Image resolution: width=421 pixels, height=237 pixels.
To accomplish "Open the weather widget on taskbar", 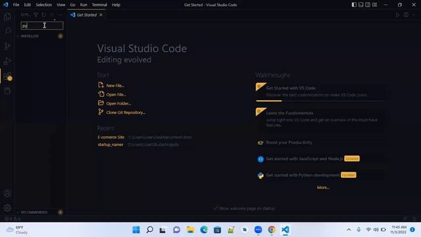I will click(18, 230).
